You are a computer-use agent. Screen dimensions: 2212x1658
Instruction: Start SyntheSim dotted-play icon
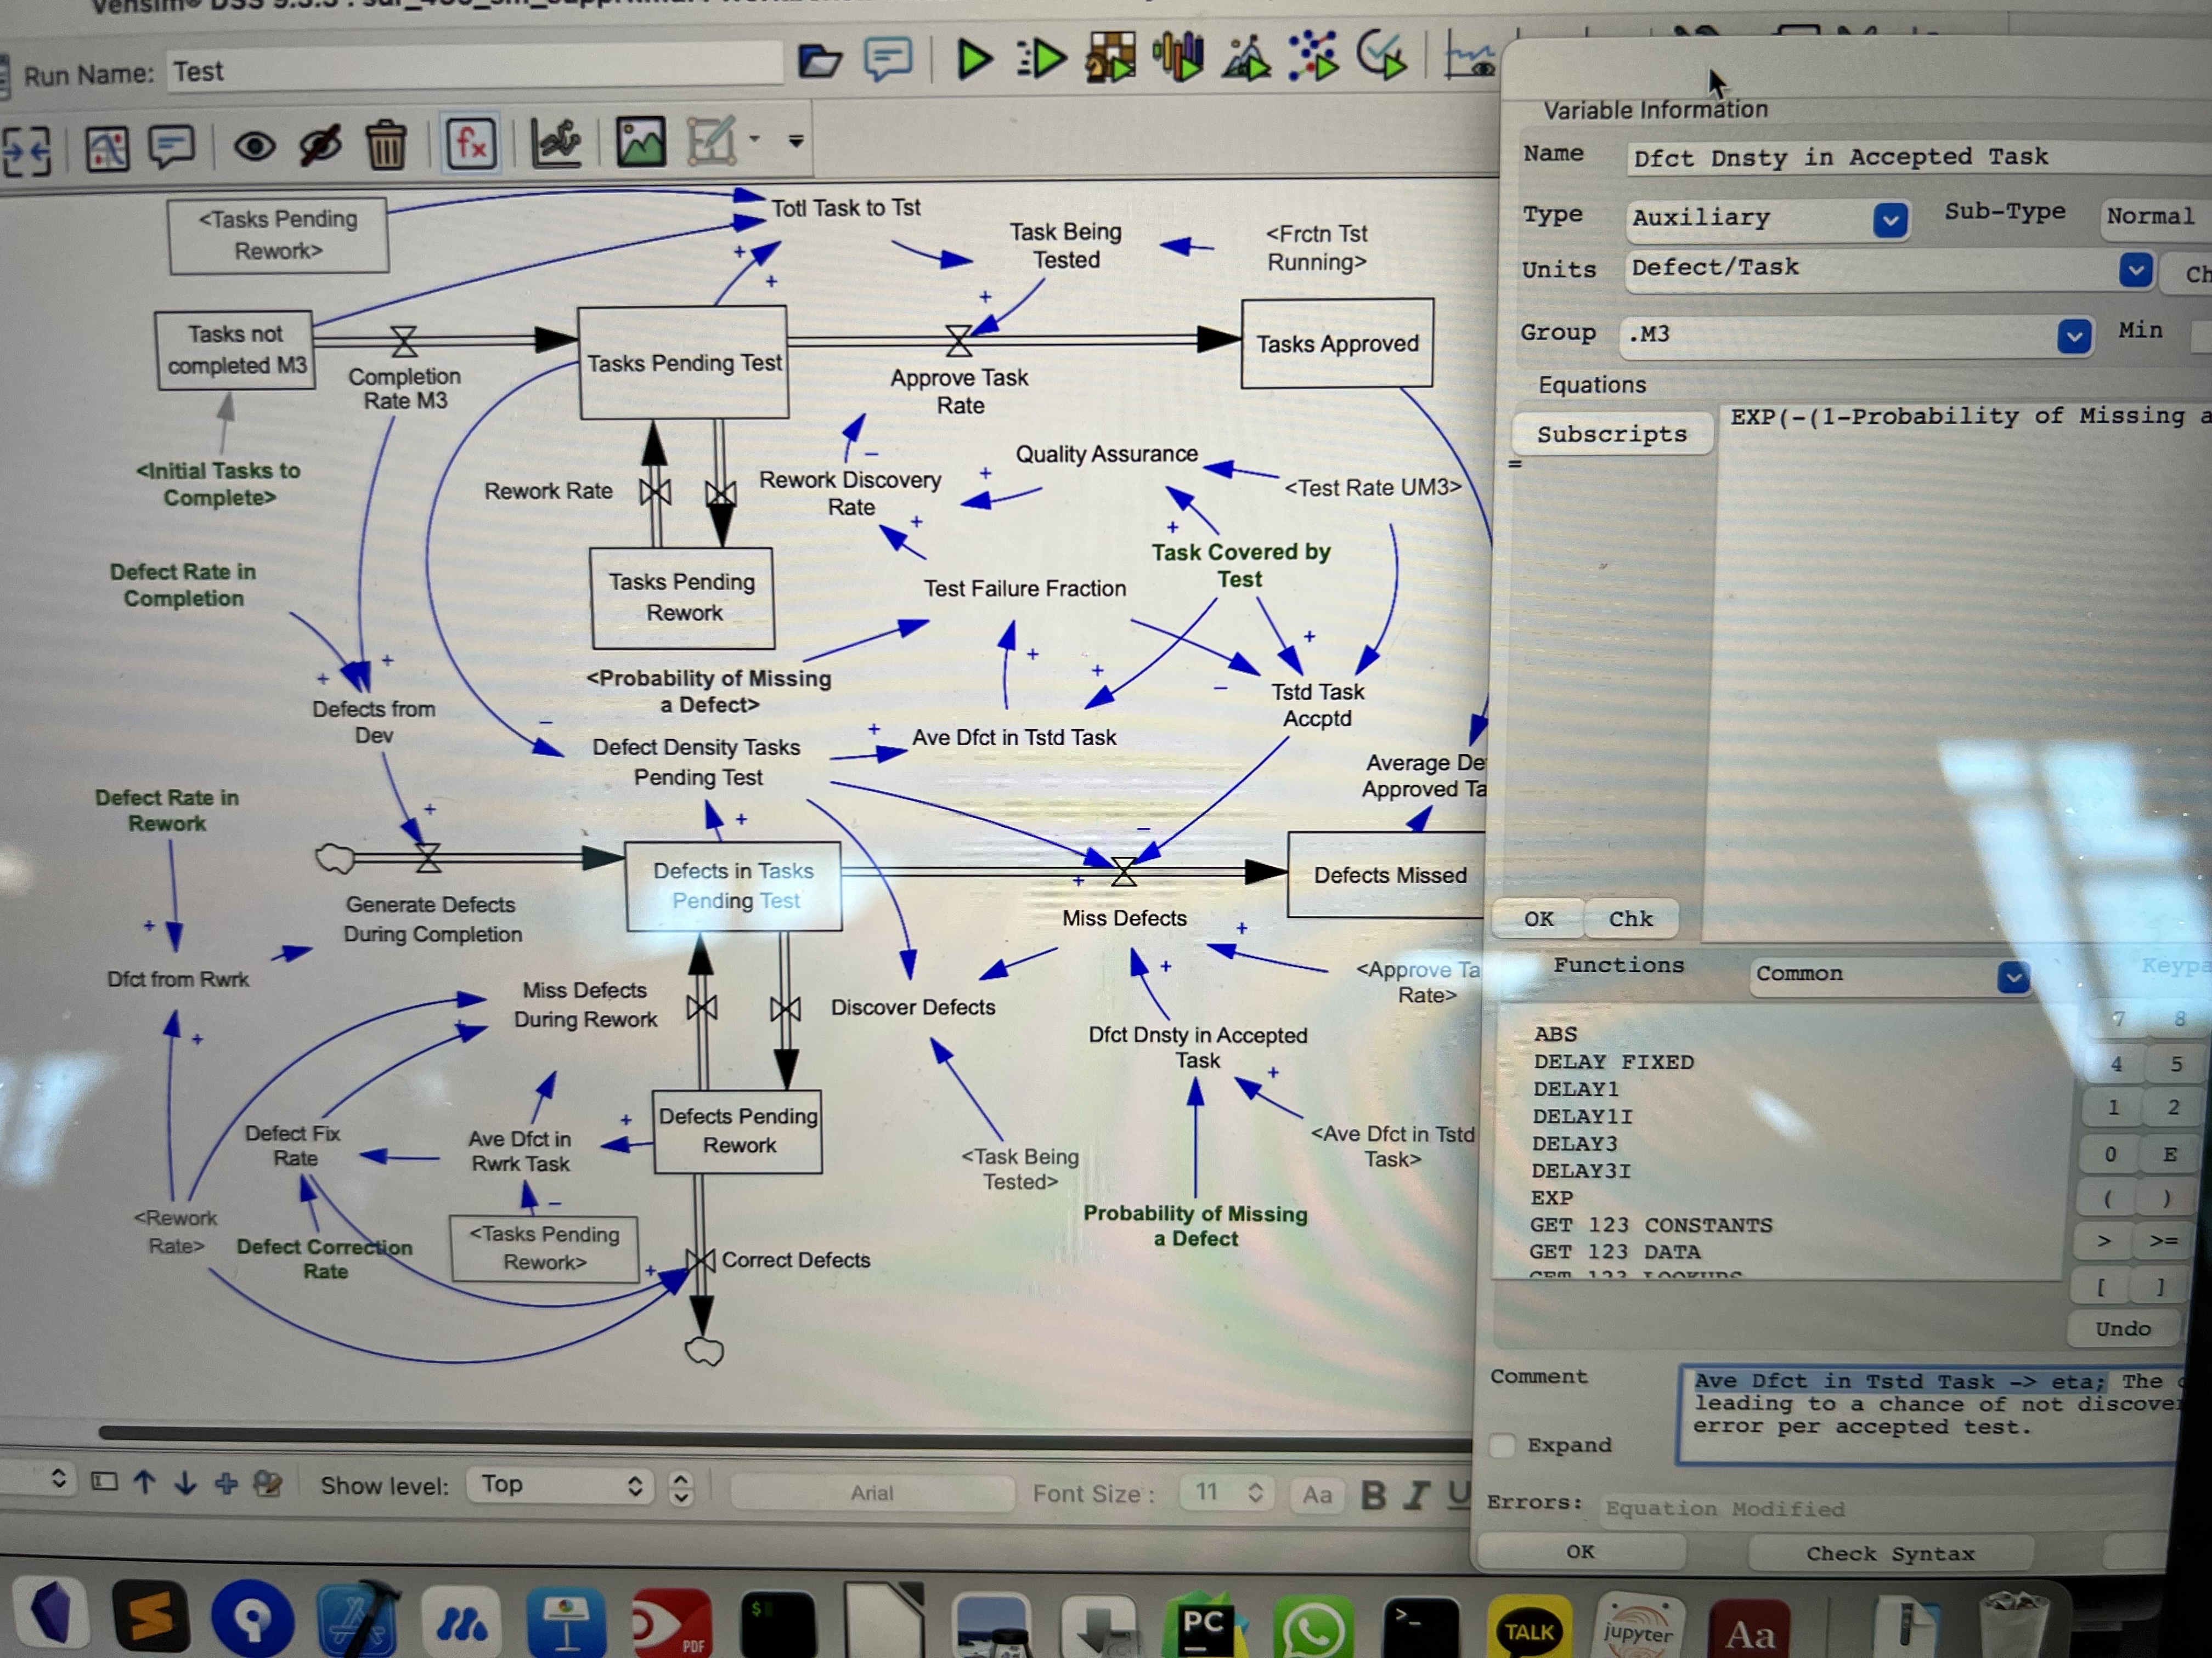click(x=1041, y=59)
